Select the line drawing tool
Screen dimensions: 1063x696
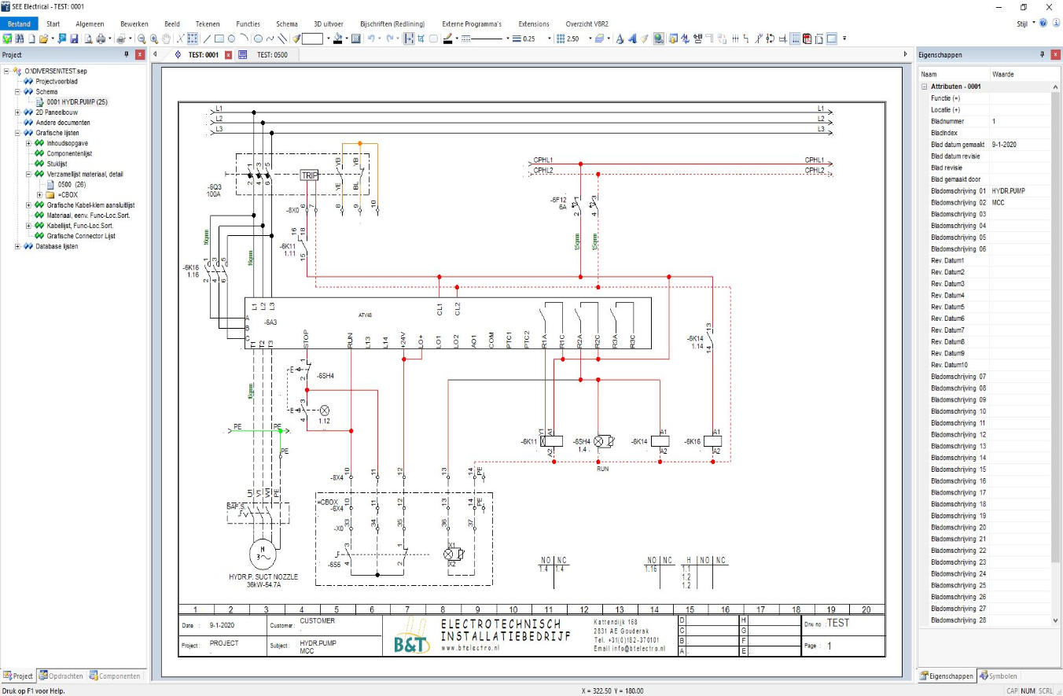click(x=207, y=39)
